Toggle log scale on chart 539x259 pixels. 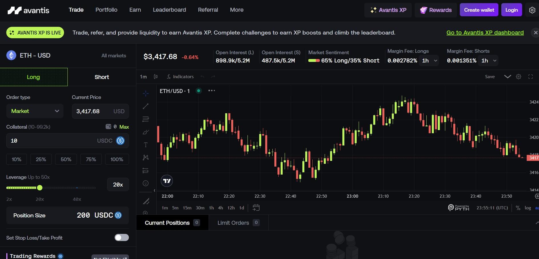(x=528, y=208)
